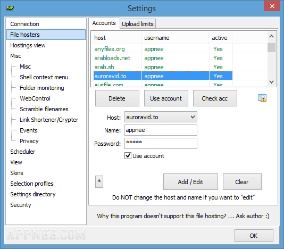Delete the selected account
The image size is (284, 249).
click(x=117, y=98)
